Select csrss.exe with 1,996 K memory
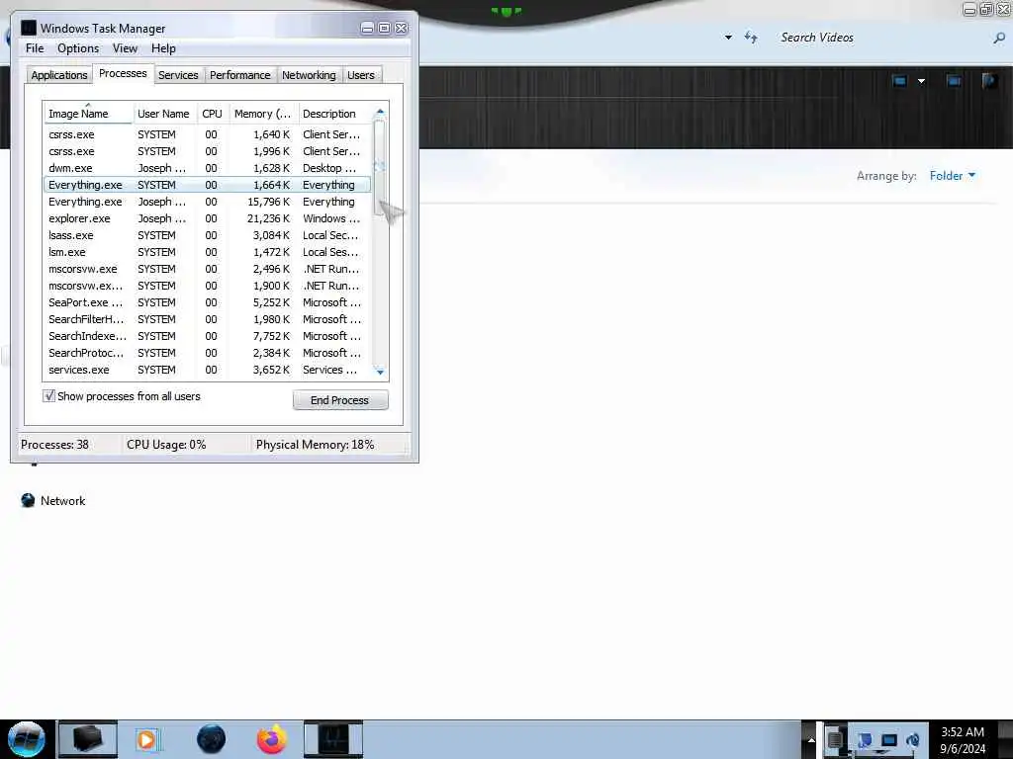Screen dimensions: 1013x759 click(x=207, y=151)
